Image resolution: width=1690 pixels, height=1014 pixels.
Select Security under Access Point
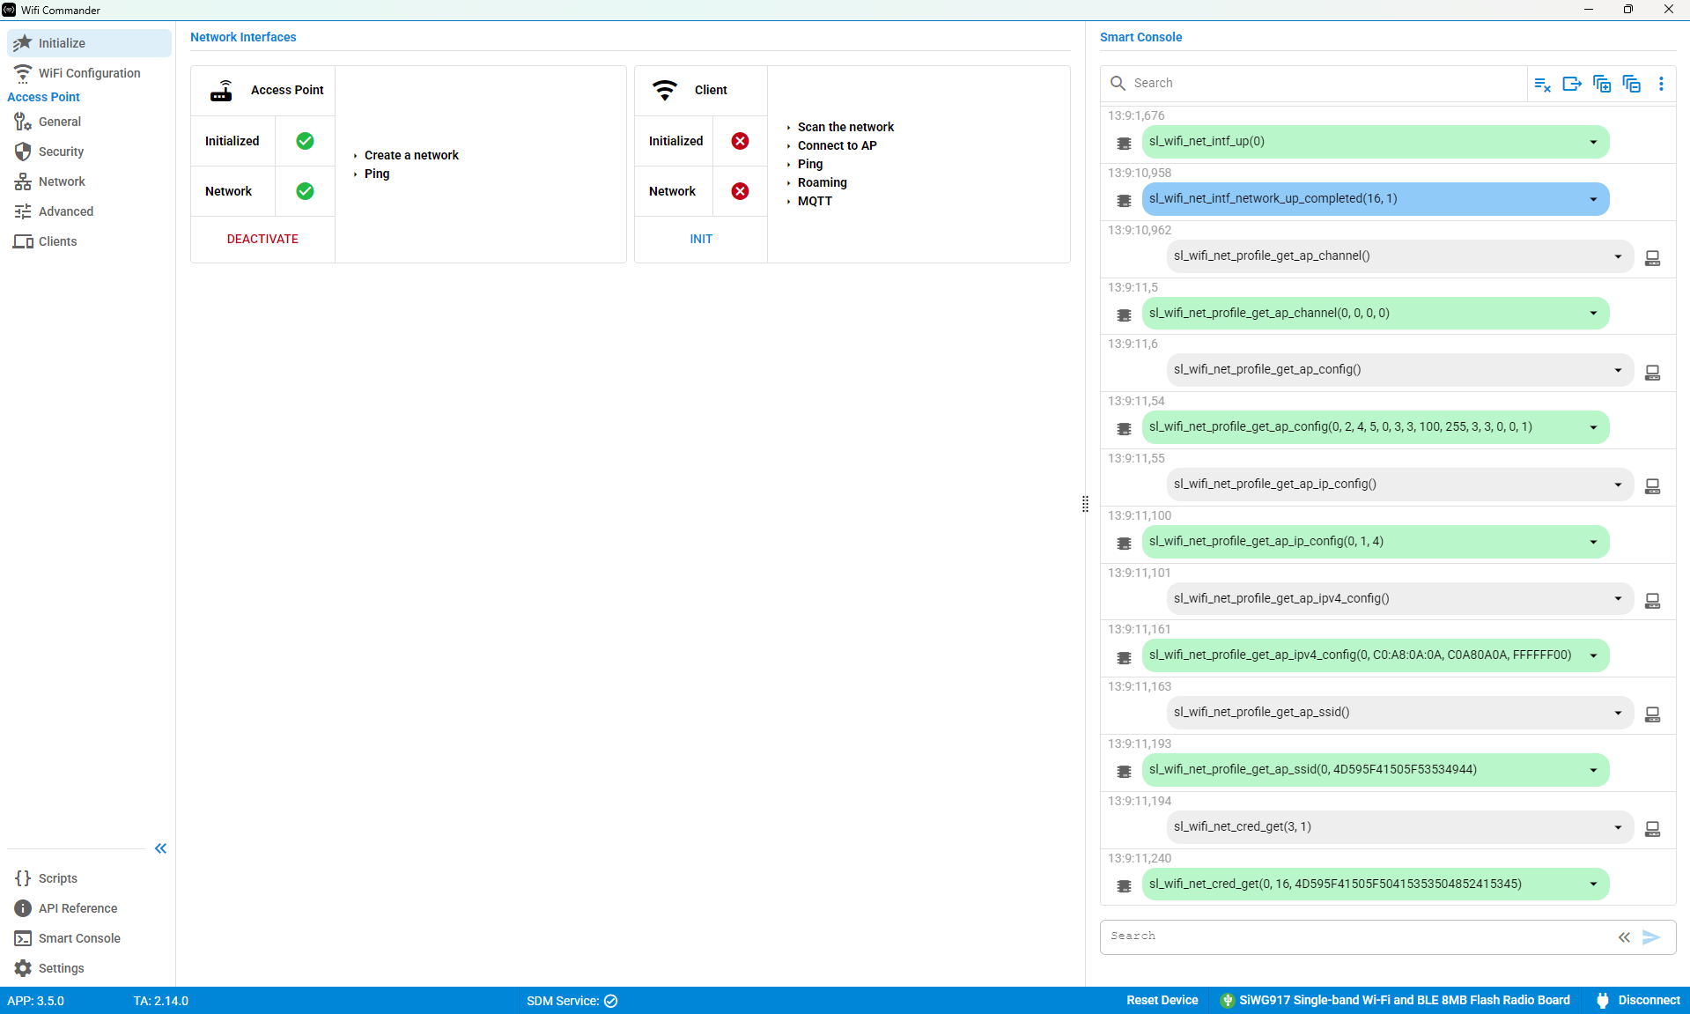[x=89, y=152]
